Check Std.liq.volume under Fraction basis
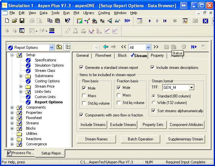215x166 pixels. 119,103
